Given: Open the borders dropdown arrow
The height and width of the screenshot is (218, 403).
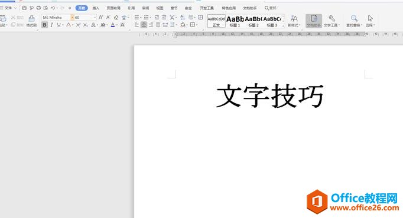Looking at the screenshot, I should 197,25.
